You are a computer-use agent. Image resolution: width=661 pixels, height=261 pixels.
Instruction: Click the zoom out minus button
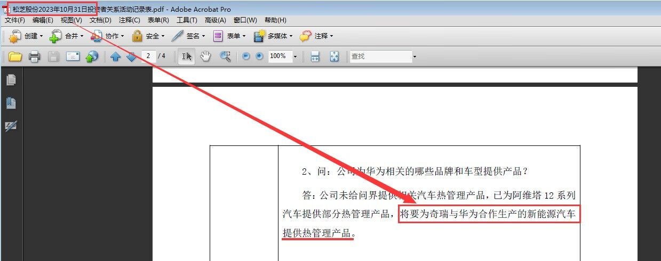(246, 56)
